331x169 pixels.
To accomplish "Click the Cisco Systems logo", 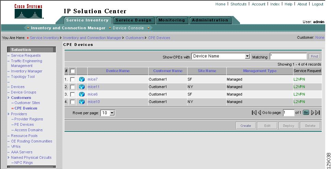I will [28, 12].
